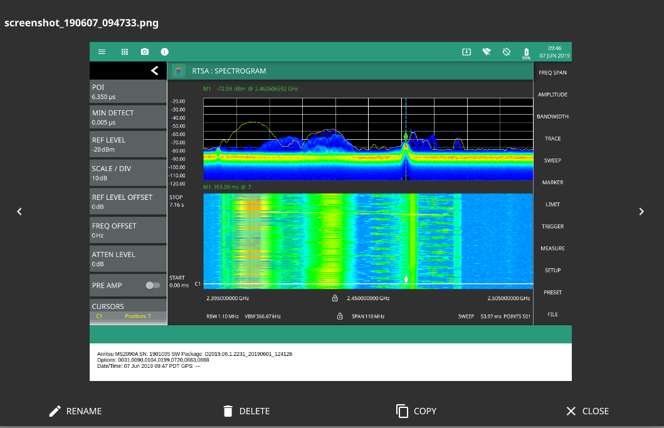
Task: Open the AMPLITUDE menu
Action: tap(552, 95)
